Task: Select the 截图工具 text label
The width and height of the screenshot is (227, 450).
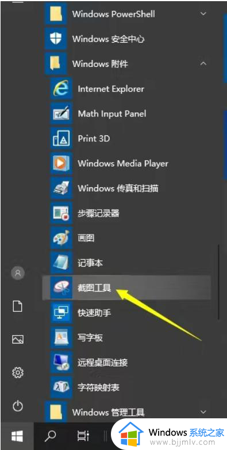Action: pyautogui.click(x=94, y=288)
